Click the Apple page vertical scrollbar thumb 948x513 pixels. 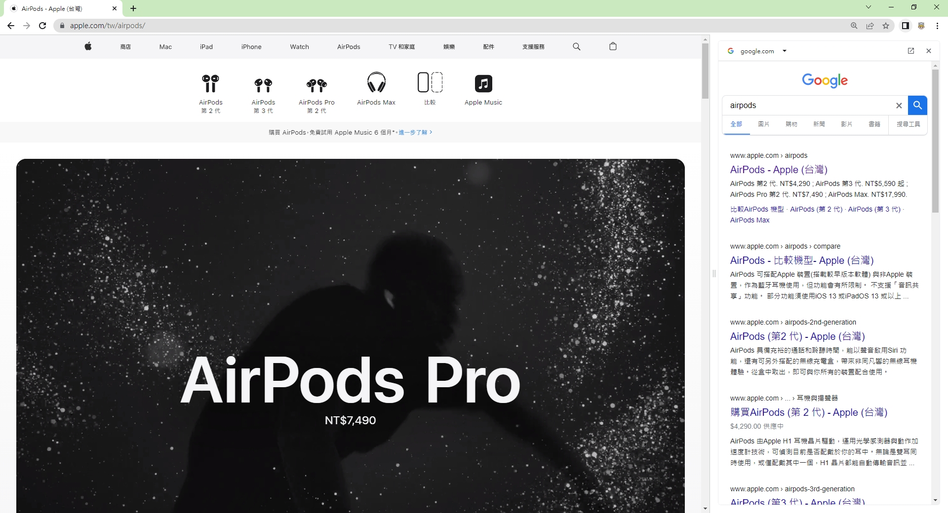click(705, 71)
